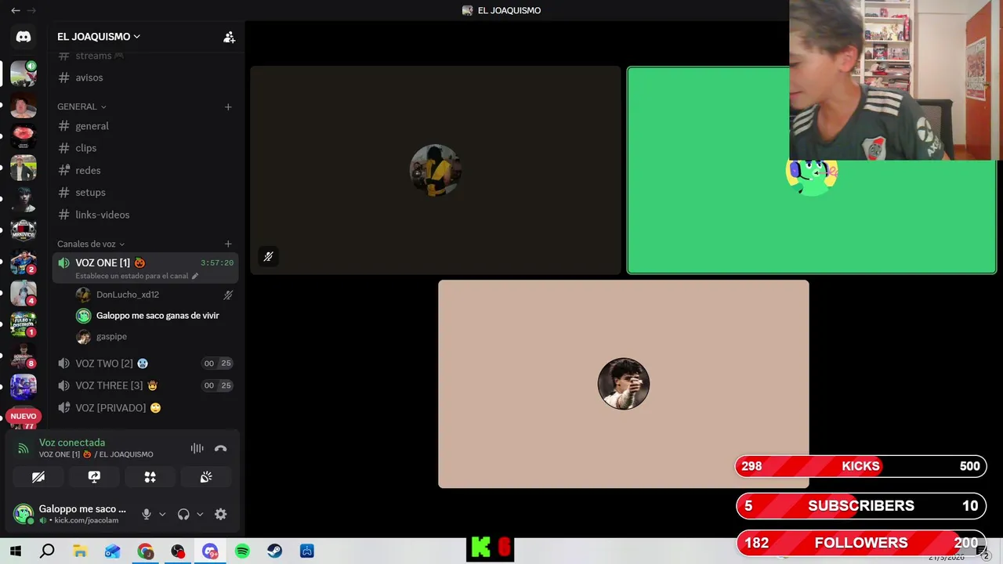The height and width of the screenshot is (564, 1003).
Task: Open the general text channel
Action: [x=145, y=126]
